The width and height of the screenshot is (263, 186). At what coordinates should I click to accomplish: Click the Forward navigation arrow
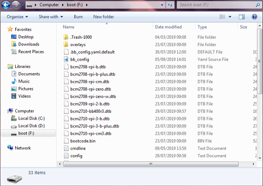[16, 5]
